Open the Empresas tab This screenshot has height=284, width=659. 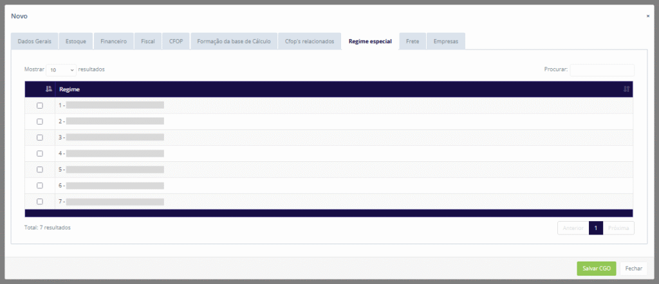coord(445,41)
